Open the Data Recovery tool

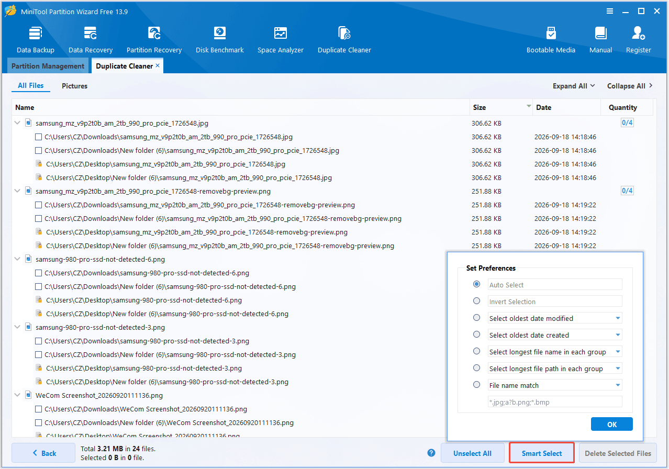(91, 40)
